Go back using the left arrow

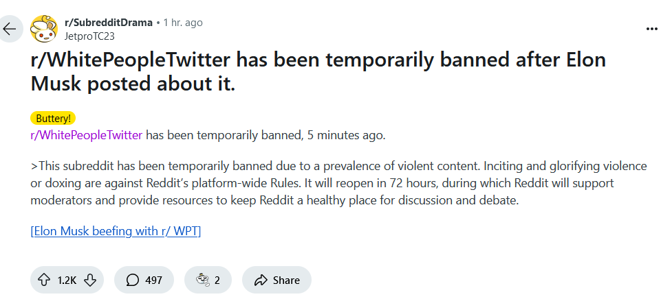(10, 29)
